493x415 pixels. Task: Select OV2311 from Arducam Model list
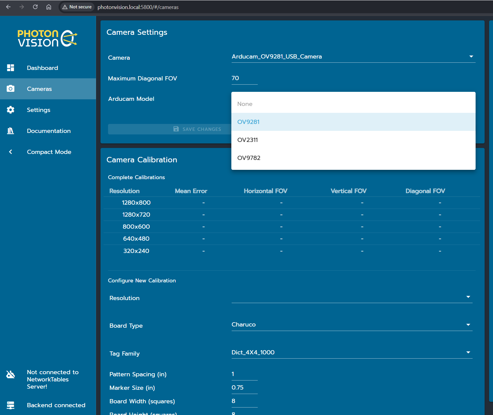pyautogui.click(x=248, y=140)
